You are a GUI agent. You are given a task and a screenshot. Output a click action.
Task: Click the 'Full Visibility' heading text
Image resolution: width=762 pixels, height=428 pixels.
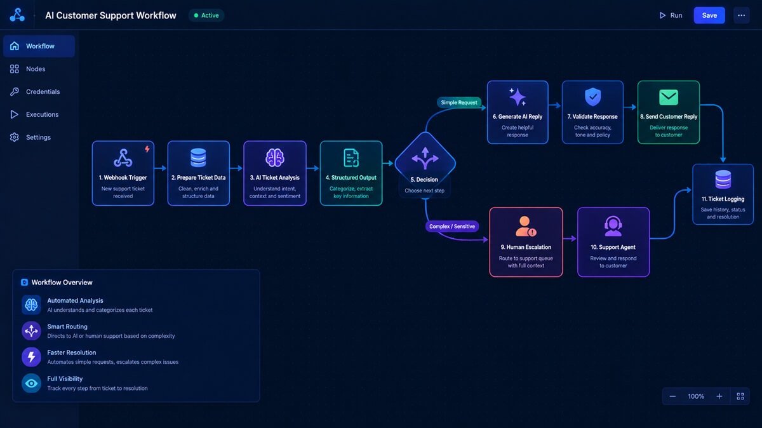65,379
